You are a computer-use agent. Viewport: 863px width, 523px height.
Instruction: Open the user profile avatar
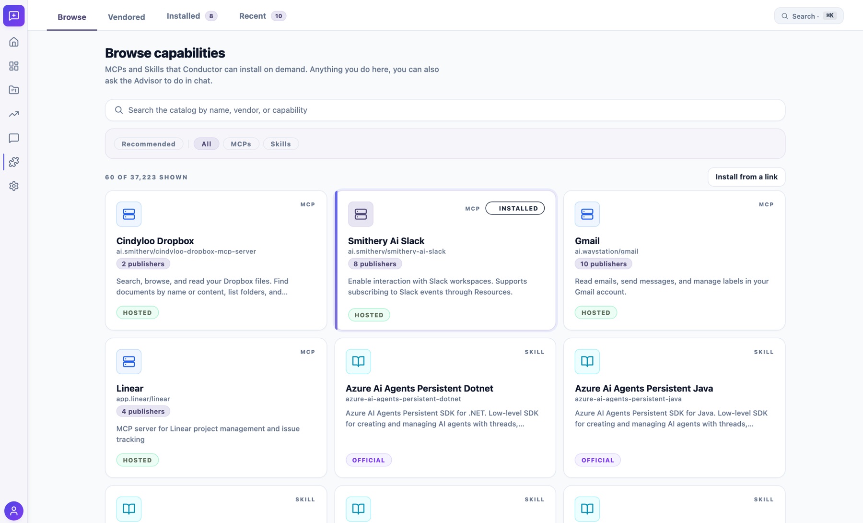(14, 511)
